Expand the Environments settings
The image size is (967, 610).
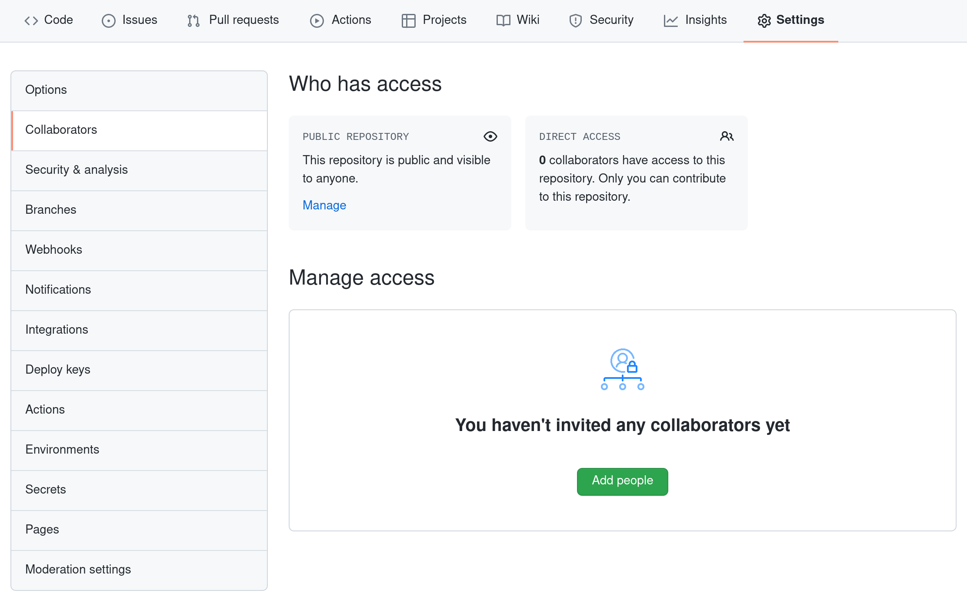[x=62, y=449]
